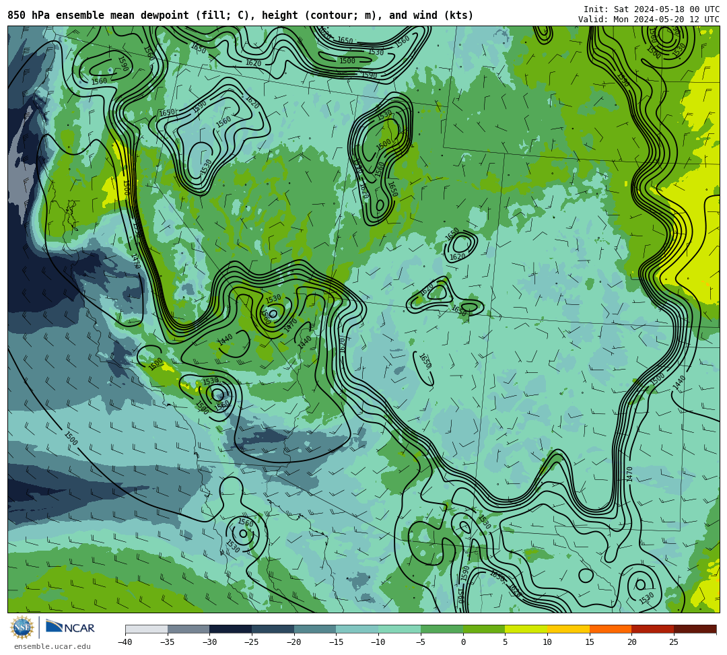Click the -35 colorbar tick label
The image size is (727, 655).
(168, 642)
